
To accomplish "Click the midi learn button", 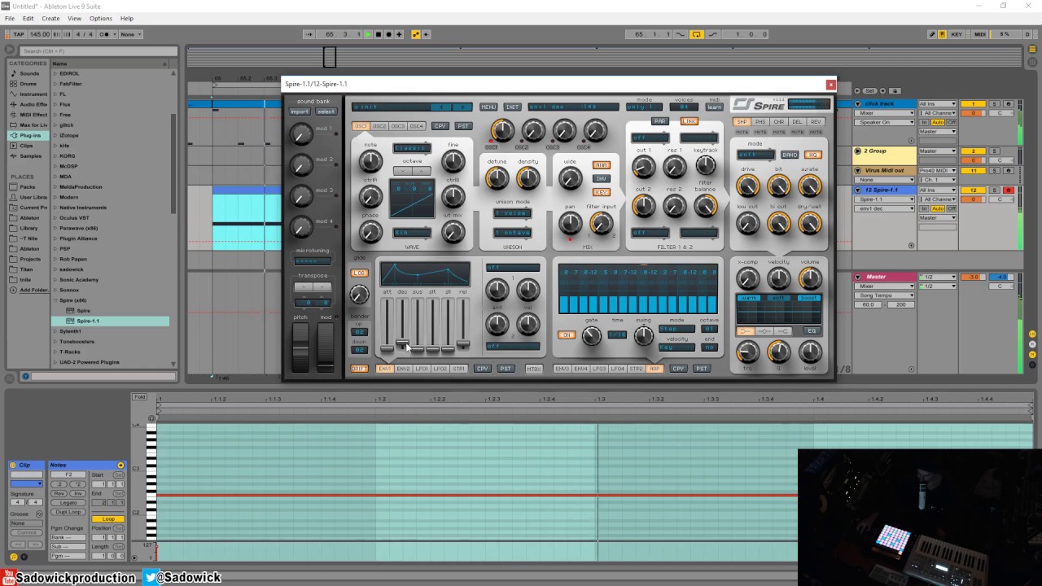I will coord(714,107).
